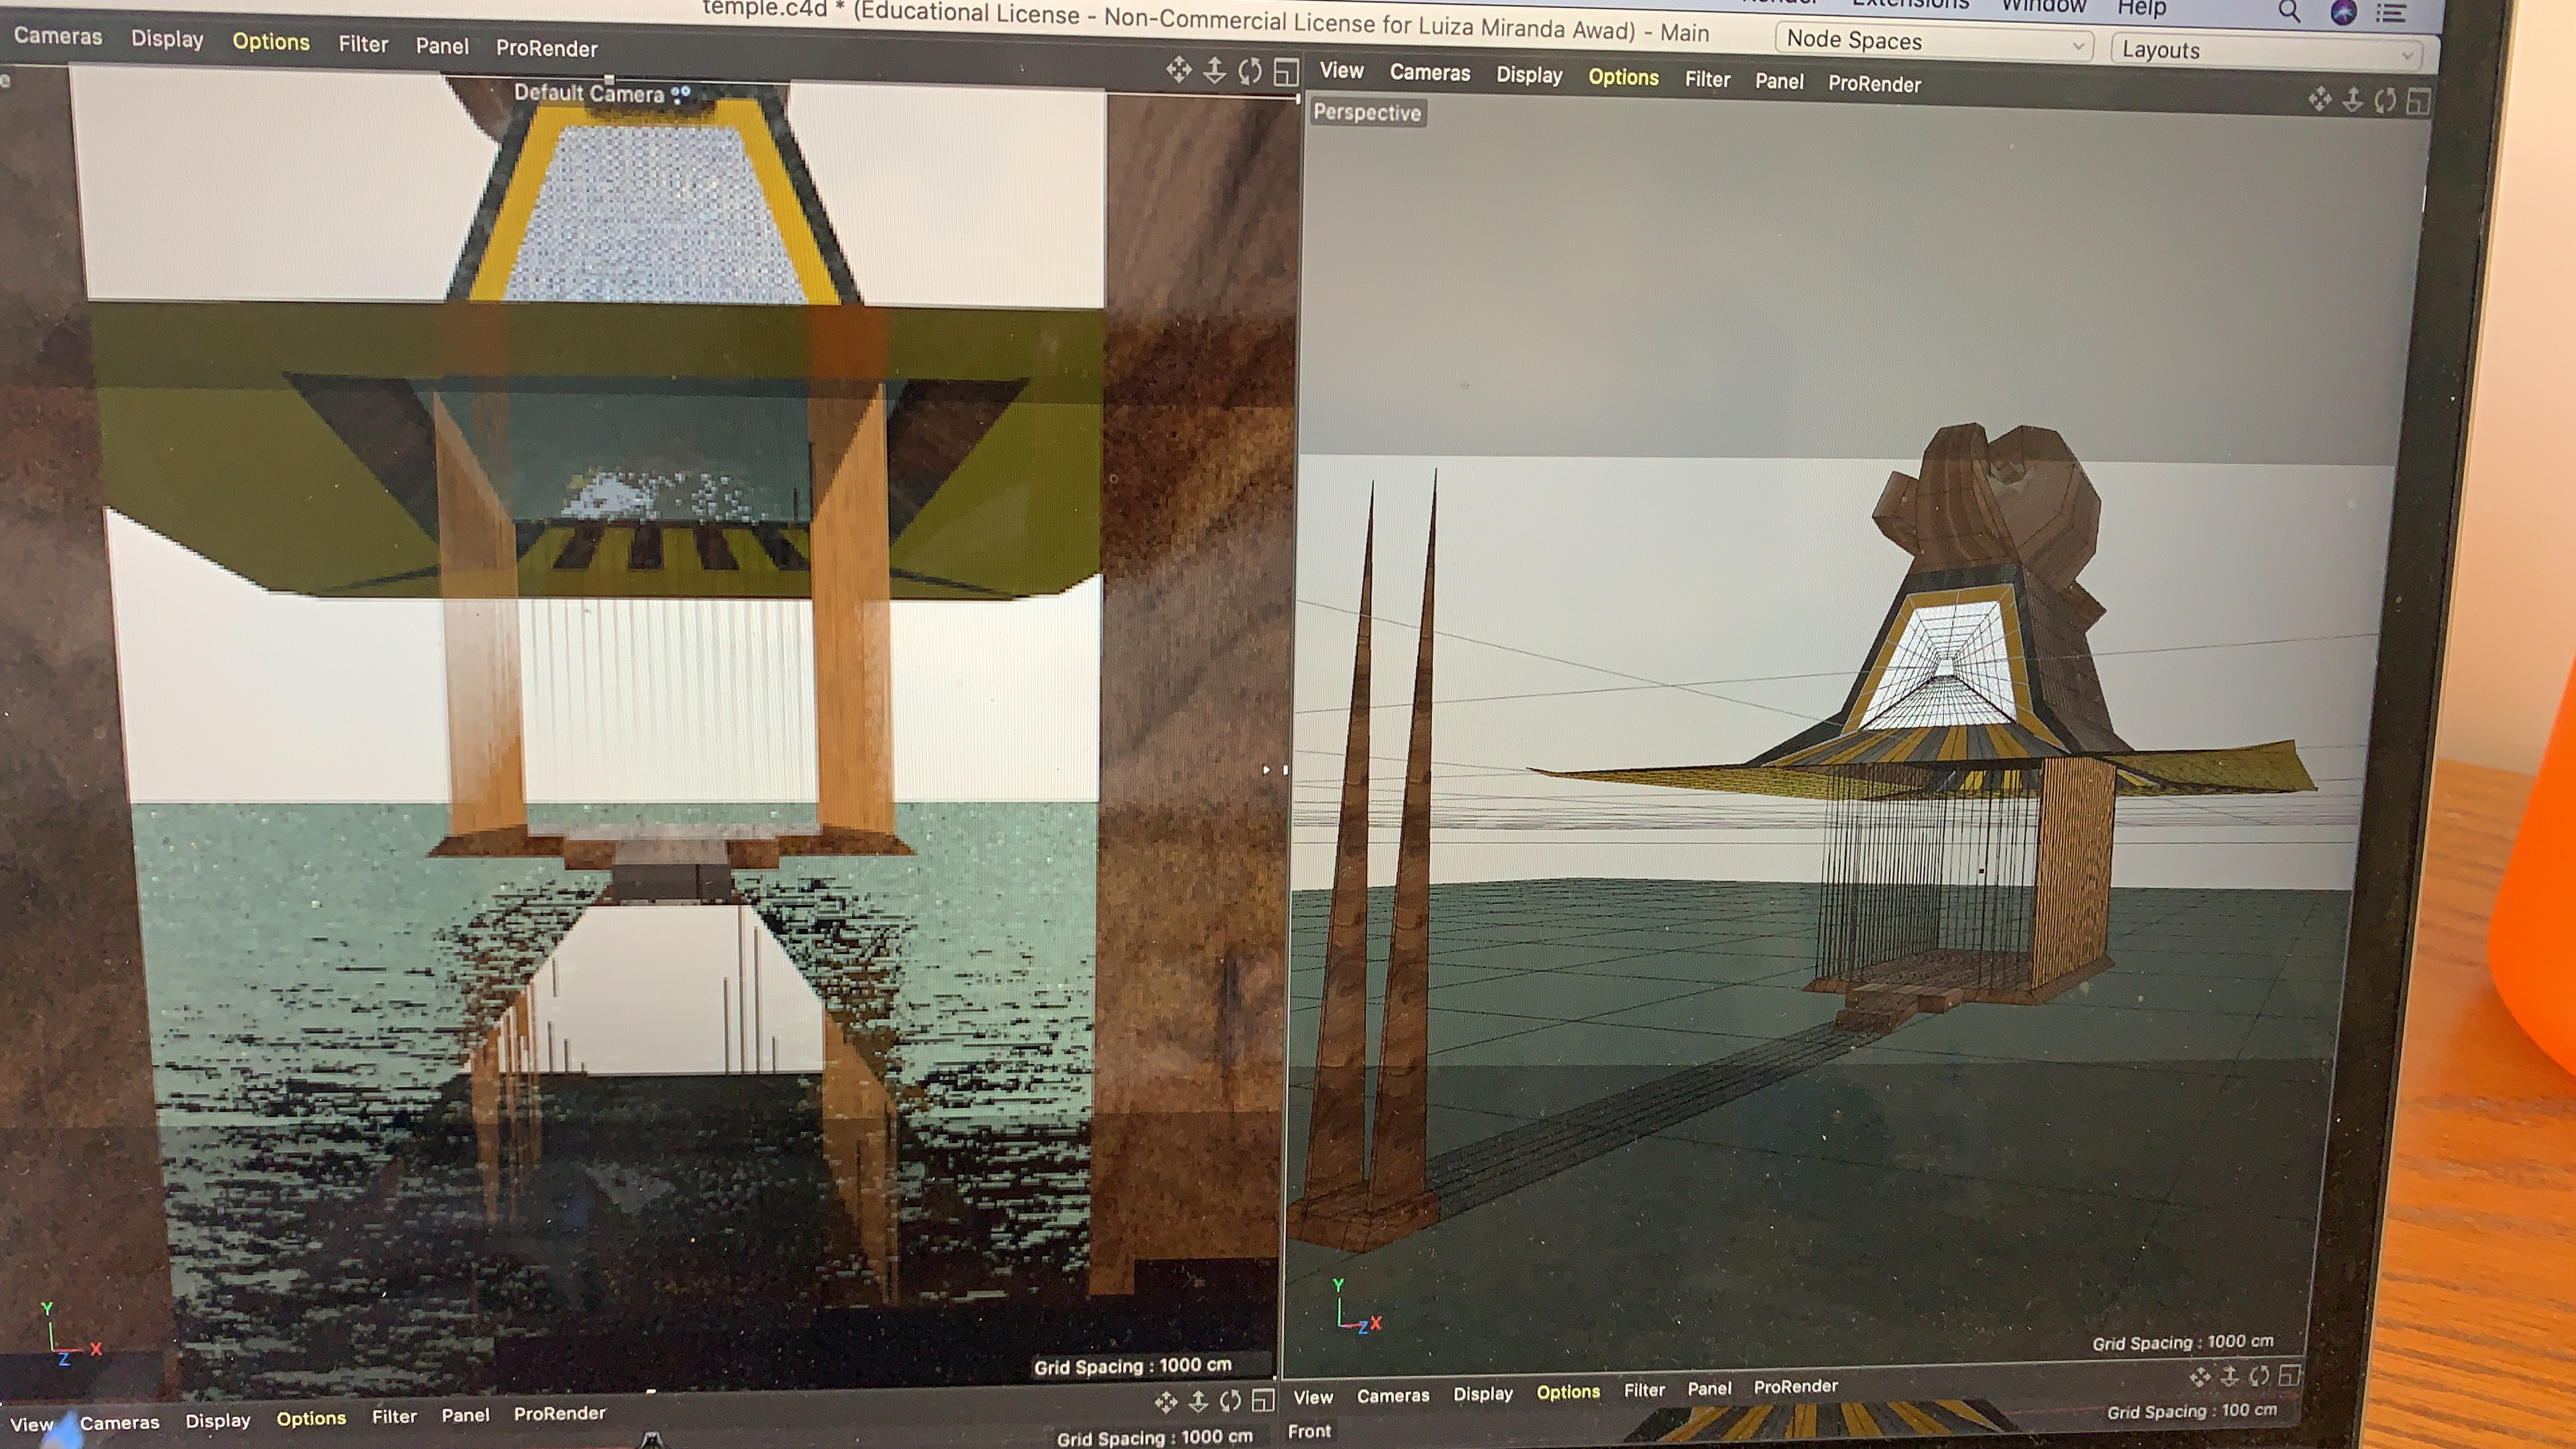
Task: Click the dolly zoom icon in Default Camera viewport
Action: tap(1214, 70)
